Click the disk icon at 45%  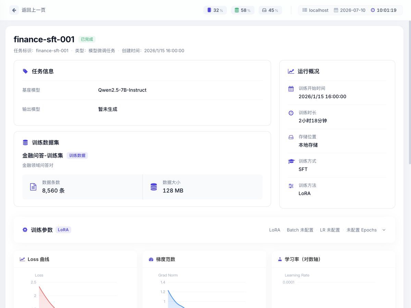pyautogui.click(x=264, y=10)
